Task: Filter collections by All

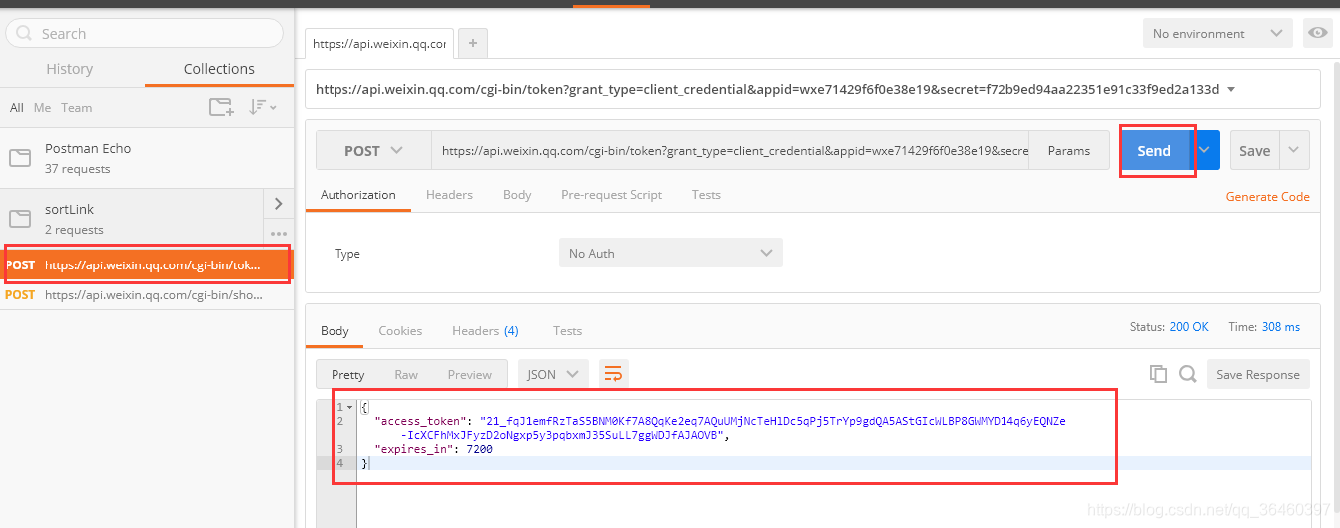Action: (17, 107)
